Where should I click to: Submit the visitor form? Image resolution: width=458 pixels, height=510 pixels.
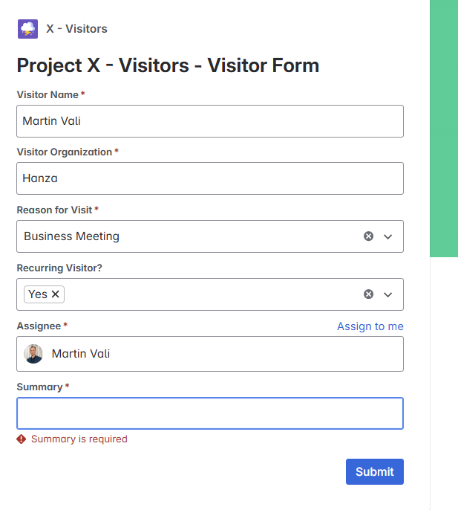375,471
